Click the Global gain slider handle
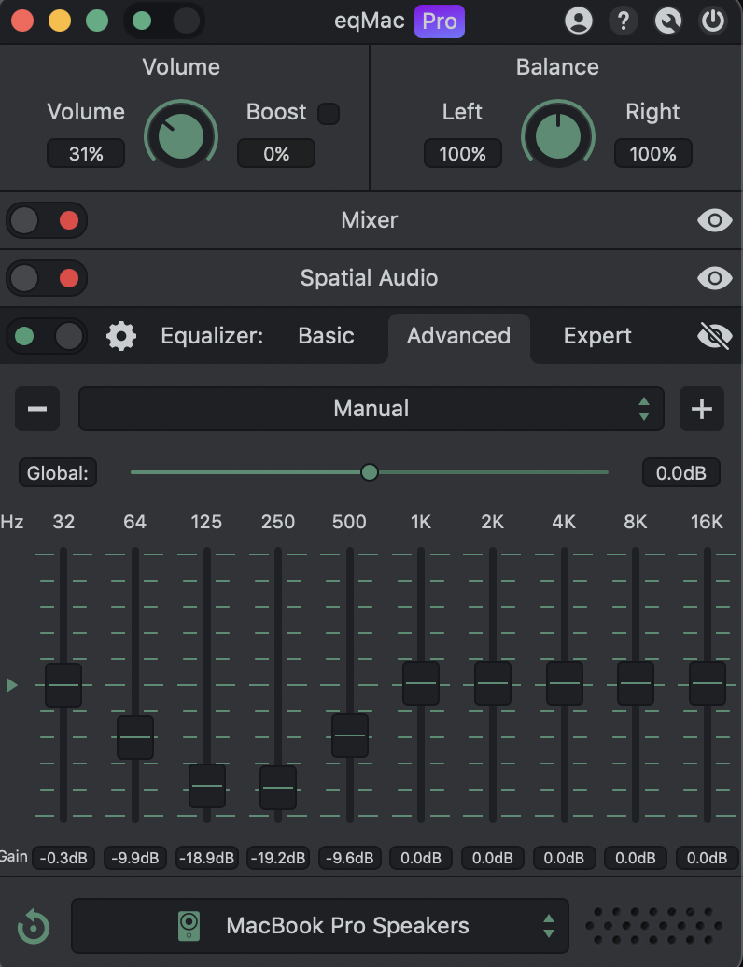743x967 pixels. click(370, 472)
